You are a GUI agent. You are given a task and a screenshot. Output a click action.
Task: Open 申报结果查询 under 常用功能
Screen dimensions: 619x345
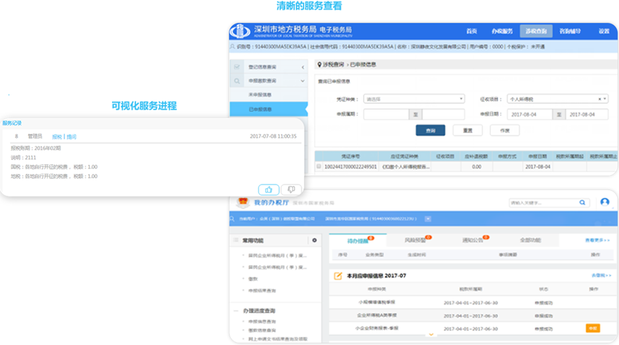pyautogui.click(x=262, y=290)
